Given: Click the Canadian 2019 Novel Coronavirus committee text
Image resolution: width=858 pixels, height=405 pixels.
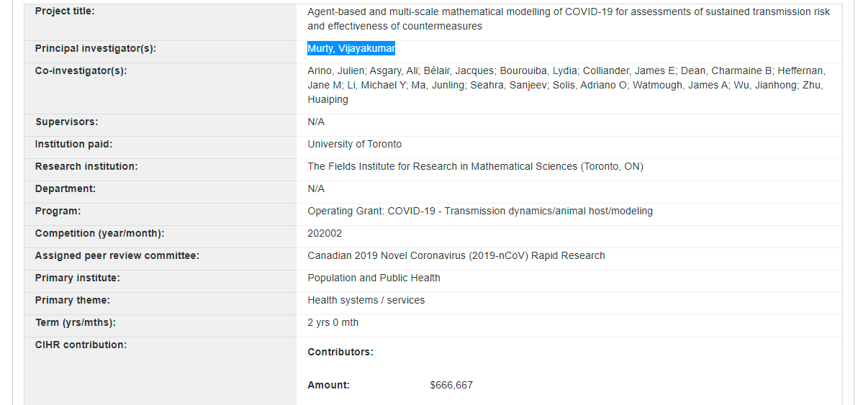Looking at the screenshot, I should (456, 255).
